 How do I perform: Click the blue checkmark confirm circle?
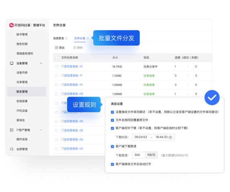tap(212, 98)
